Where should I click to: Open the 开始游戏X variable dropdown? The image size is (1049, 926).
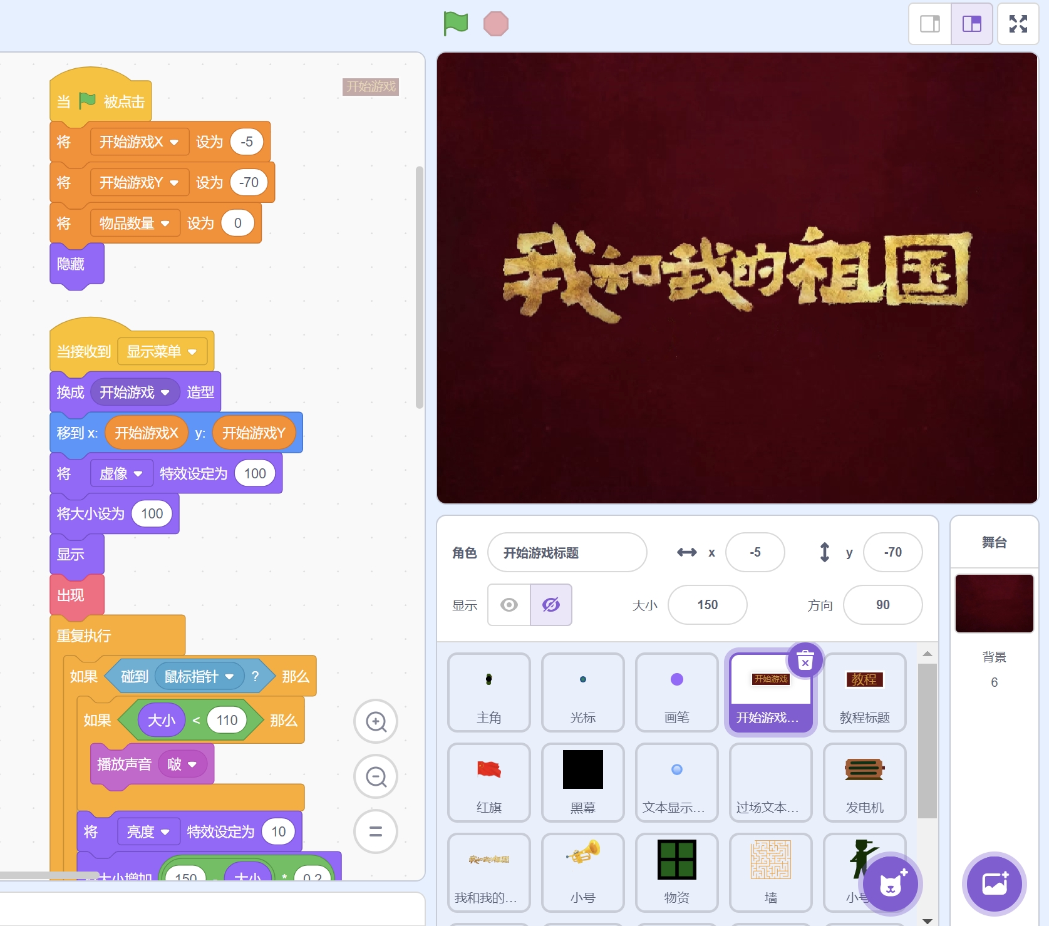(x=174, y=142)
